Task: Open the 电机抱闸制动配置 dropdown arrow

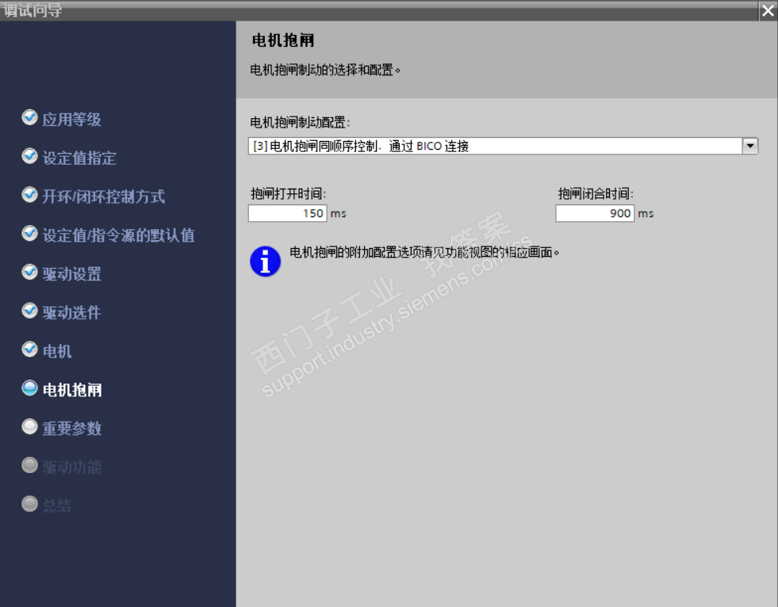Action: click(749, 146)
